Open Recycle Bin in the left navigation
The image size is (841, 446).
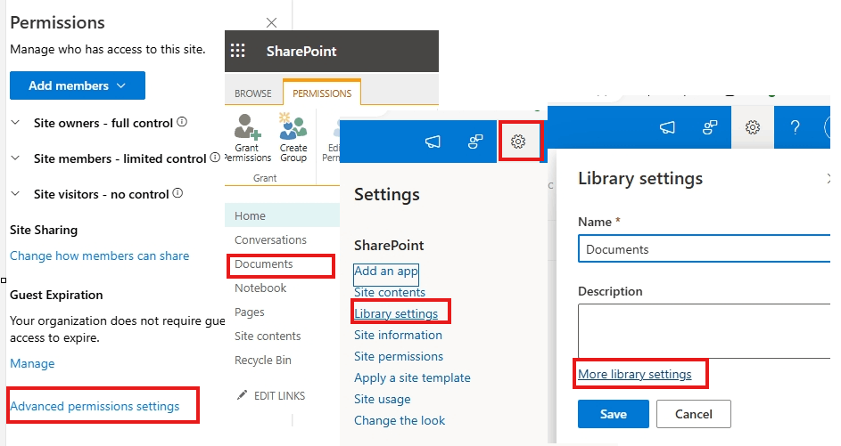tap(263, 361)
